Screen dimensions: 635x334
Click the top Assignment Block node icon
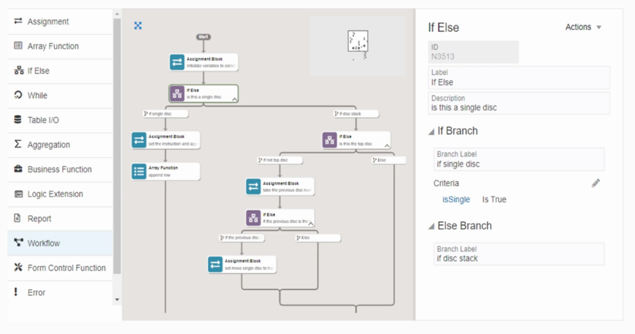(177, 62)
